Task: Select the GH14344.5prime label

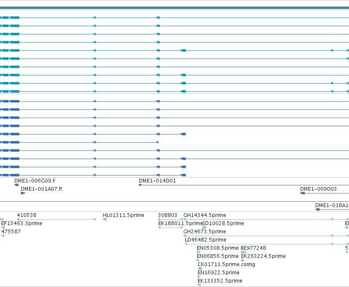Action: pos(205,215)
